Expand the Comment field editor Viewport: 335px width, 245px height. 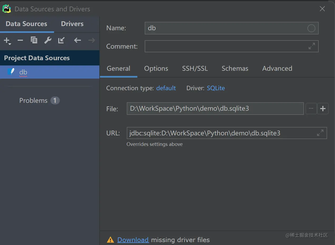312,46
